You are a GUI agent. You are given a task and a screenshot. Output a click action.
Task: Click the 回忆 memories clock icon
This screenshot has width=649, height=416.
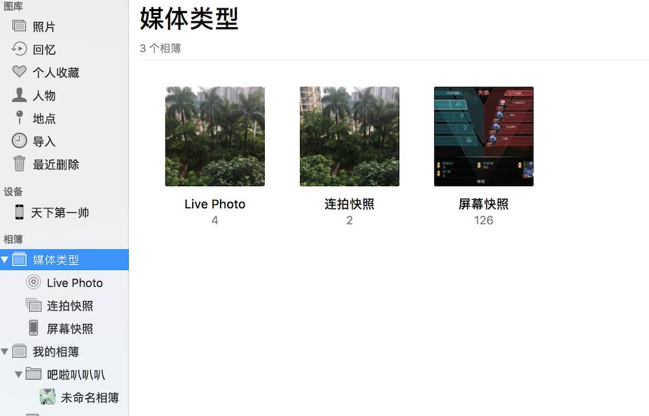(19, 49)
